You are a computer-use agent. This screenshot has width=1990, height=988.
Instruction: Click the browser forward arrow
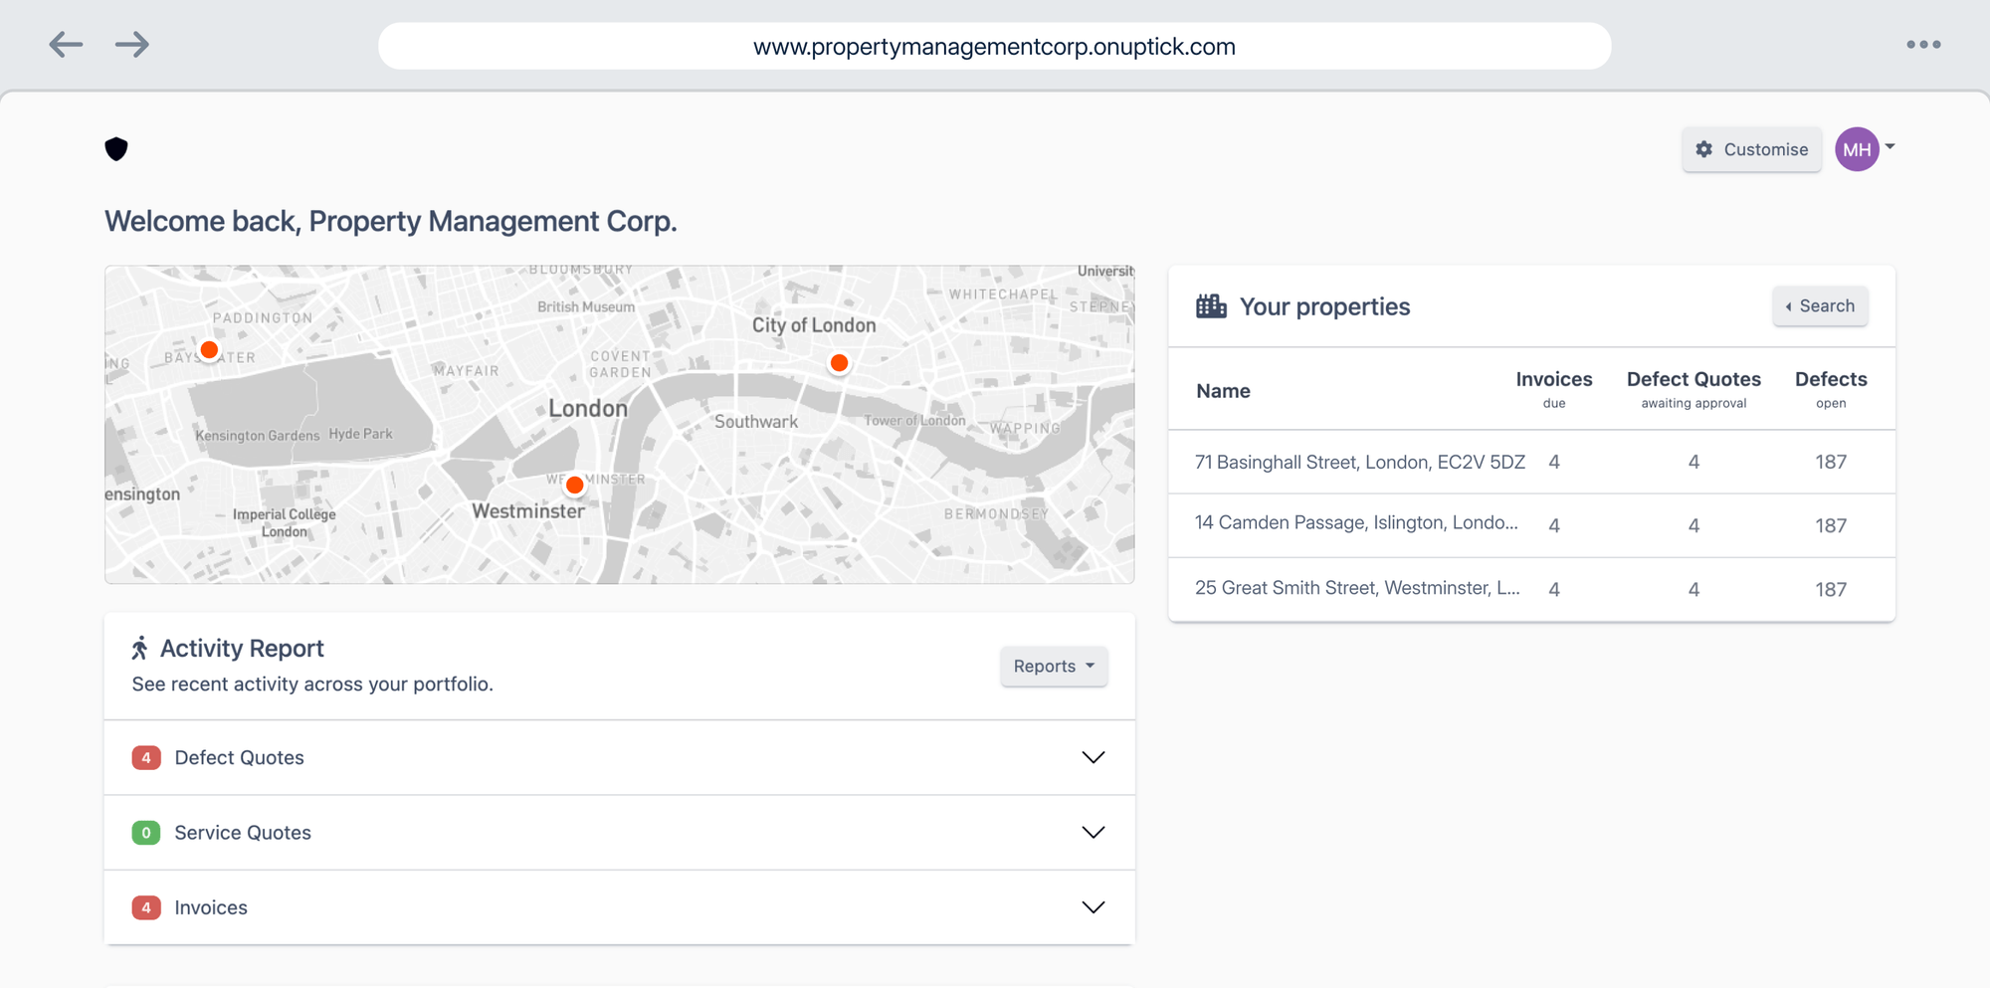point(131,45)
